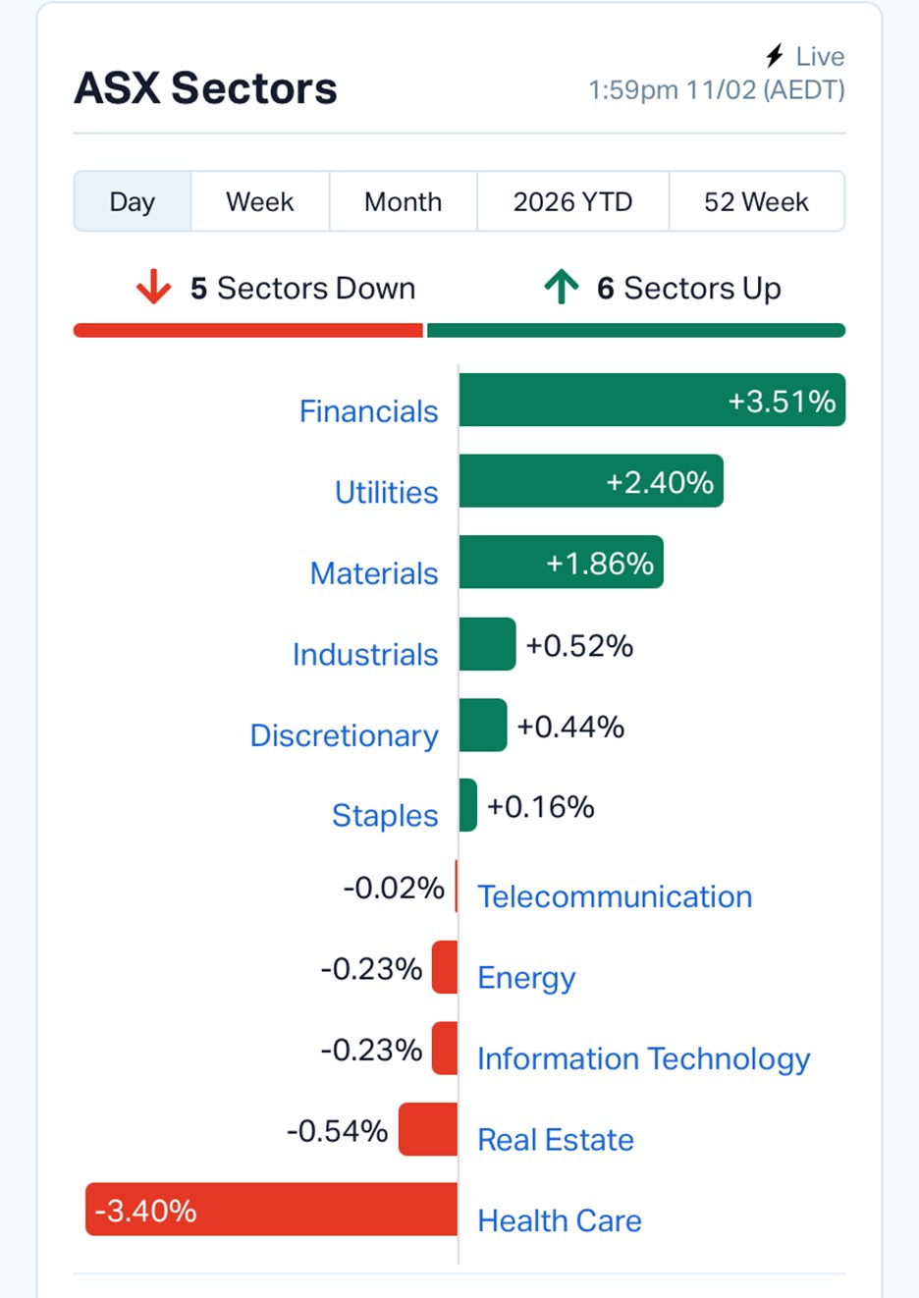Image resolution: width=919 pixels, height=1298 pixels.
Task: Click the red sectors-down arrow icon
Action: pos(153,288)
